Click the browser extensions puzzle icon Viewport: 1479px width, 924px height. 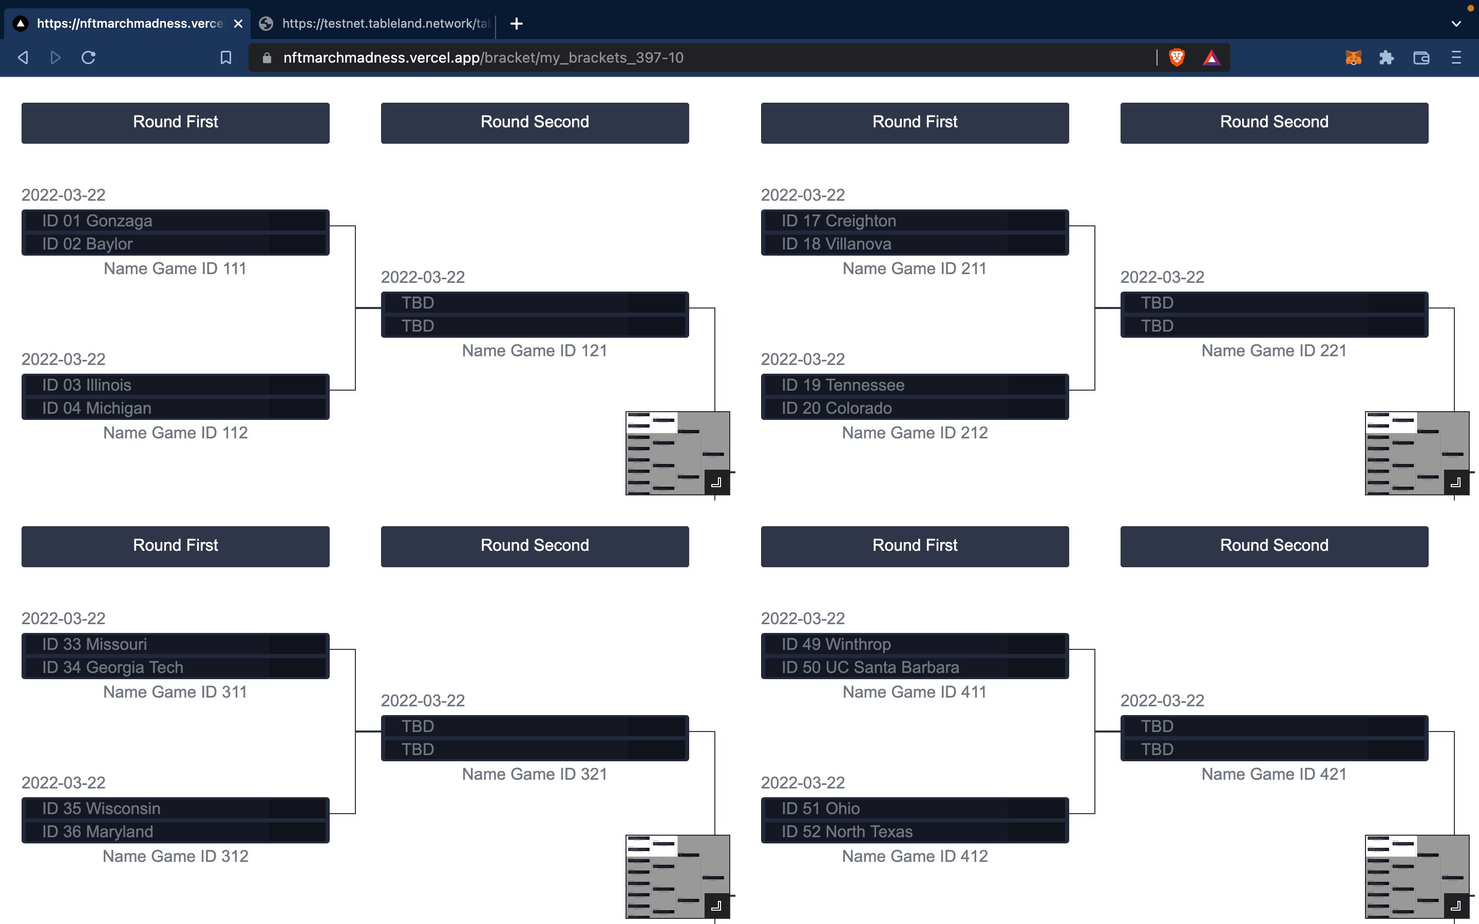[x=1387, y=57]
